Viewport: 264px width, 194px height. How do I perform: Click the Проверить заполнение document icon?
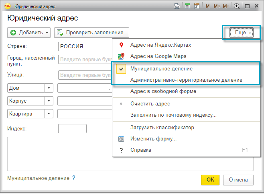coord(60,33)
